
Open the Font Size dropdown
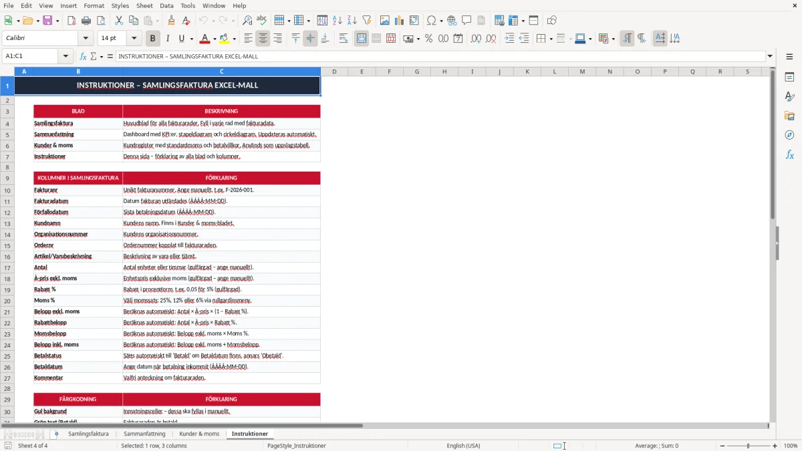pyautogui.click(x=134, y=39)
